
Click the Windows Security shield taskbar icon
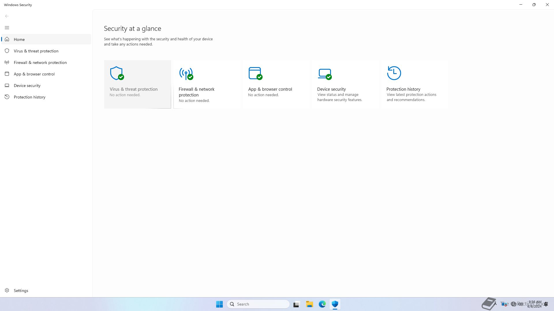point(335,304)
